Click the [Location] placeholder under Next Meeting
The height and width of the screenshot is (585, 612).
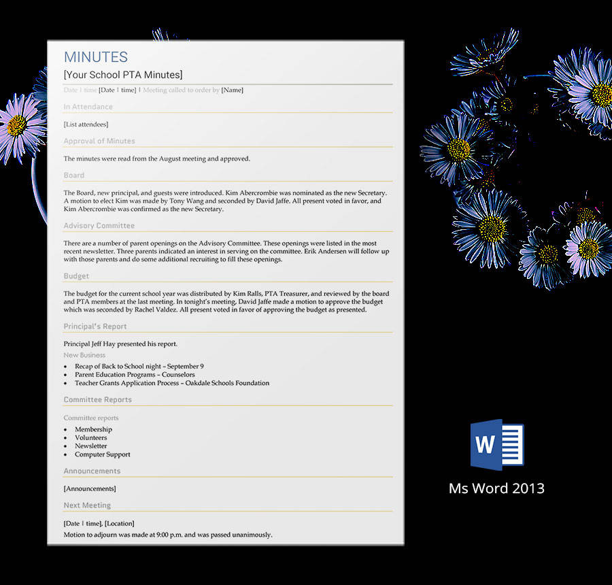point(119,523)
